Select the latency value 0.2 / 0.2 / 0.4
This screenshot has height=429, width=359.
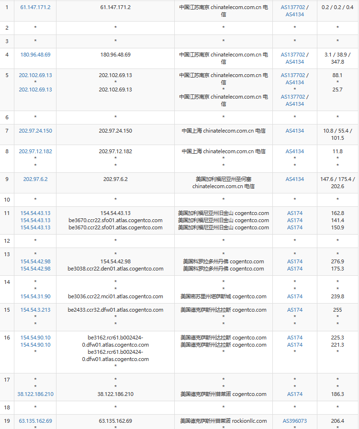[x=337, y=7]
